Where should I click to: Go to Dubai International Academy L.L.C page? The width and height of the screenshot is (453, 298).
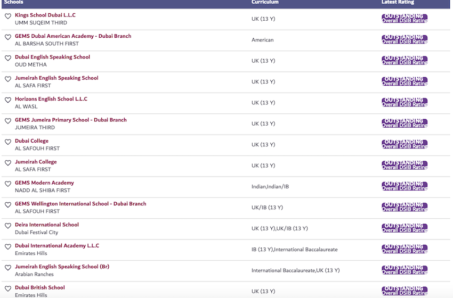tap(57, 246)
